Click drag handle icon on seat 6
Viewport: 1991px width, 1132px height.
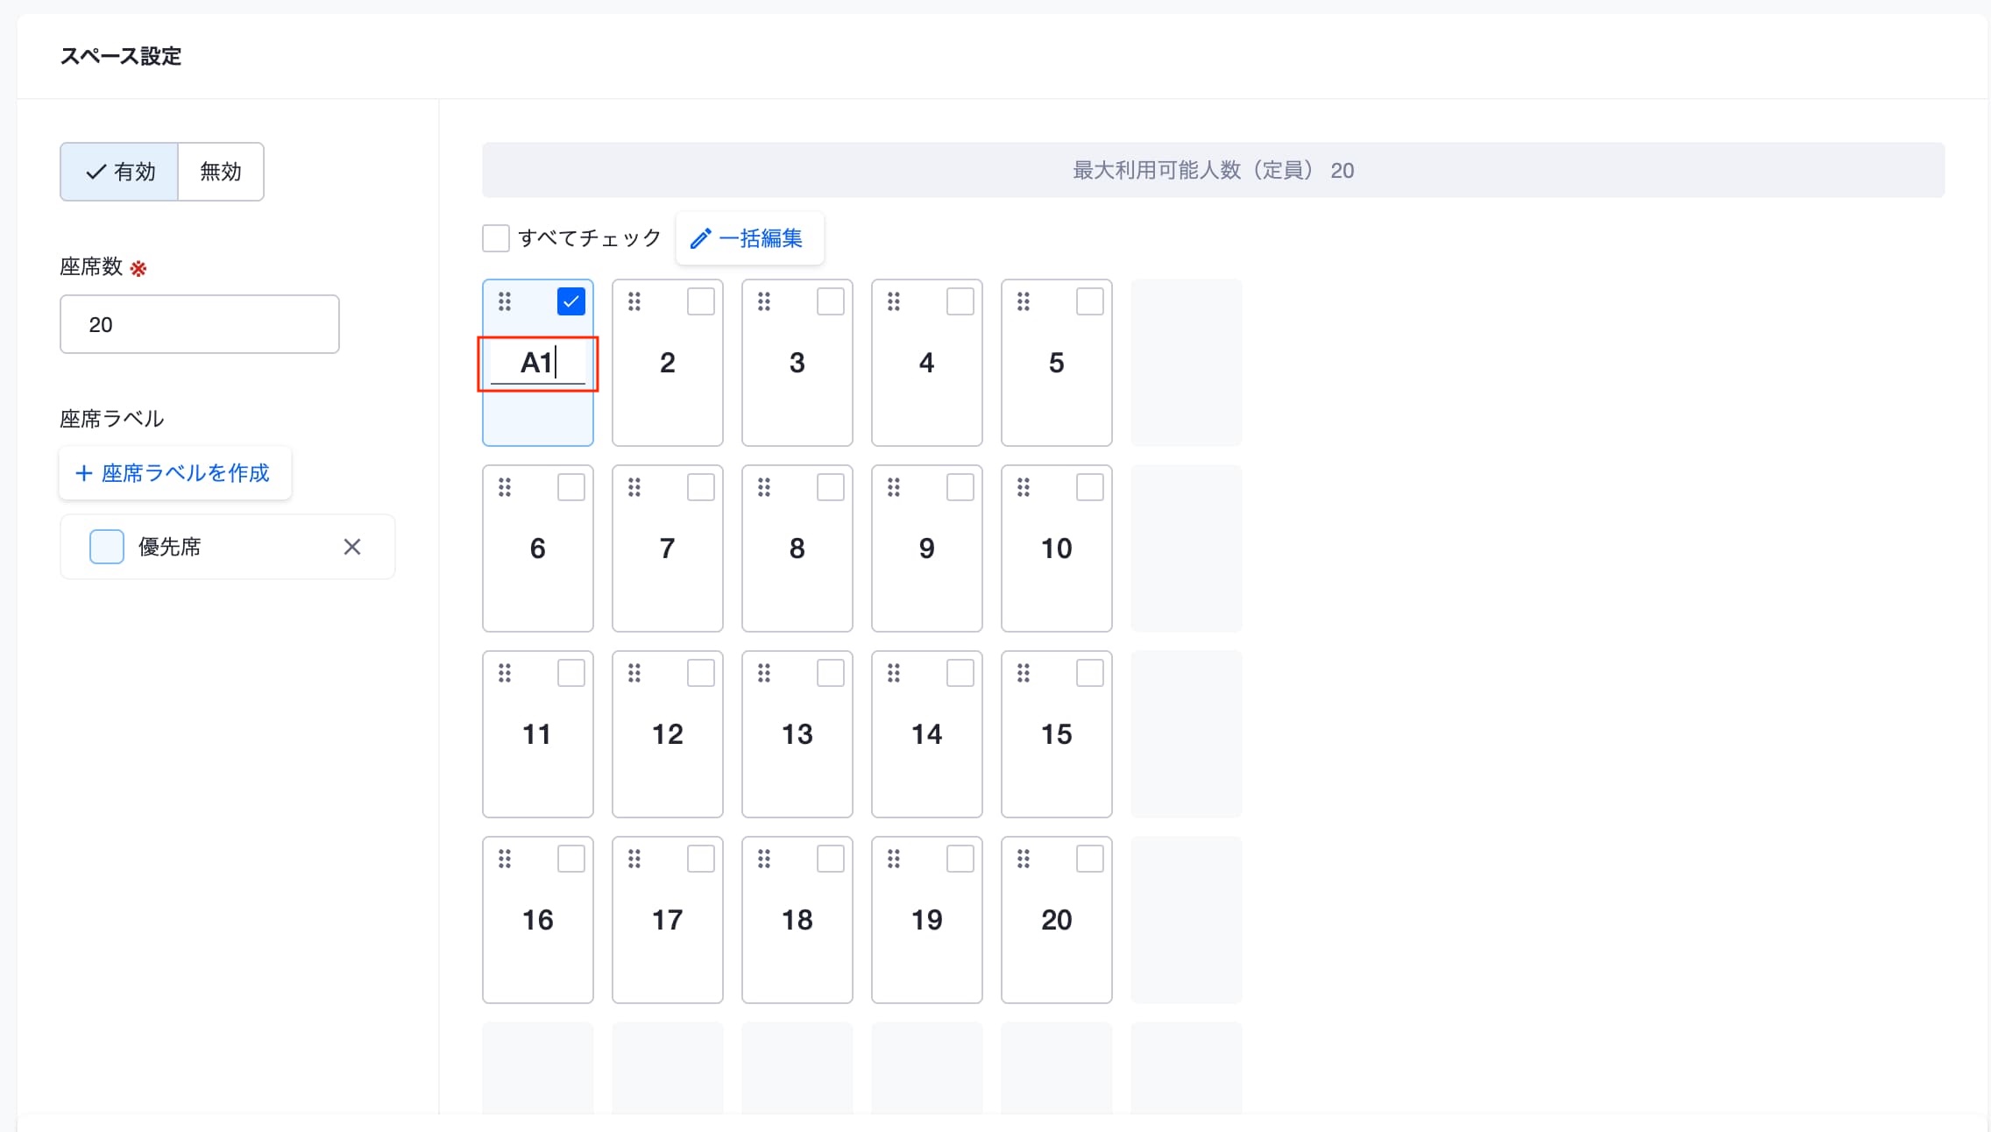pyautogui.click(x=505, y=488)
